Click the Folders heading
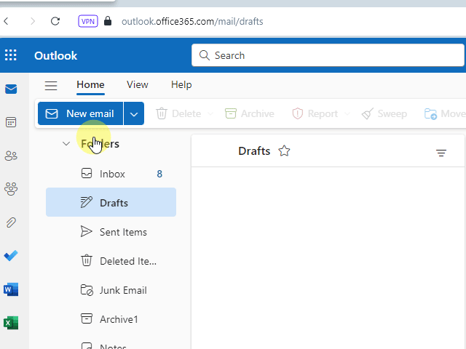Viewport: 466px width, 349px height. 100,144
